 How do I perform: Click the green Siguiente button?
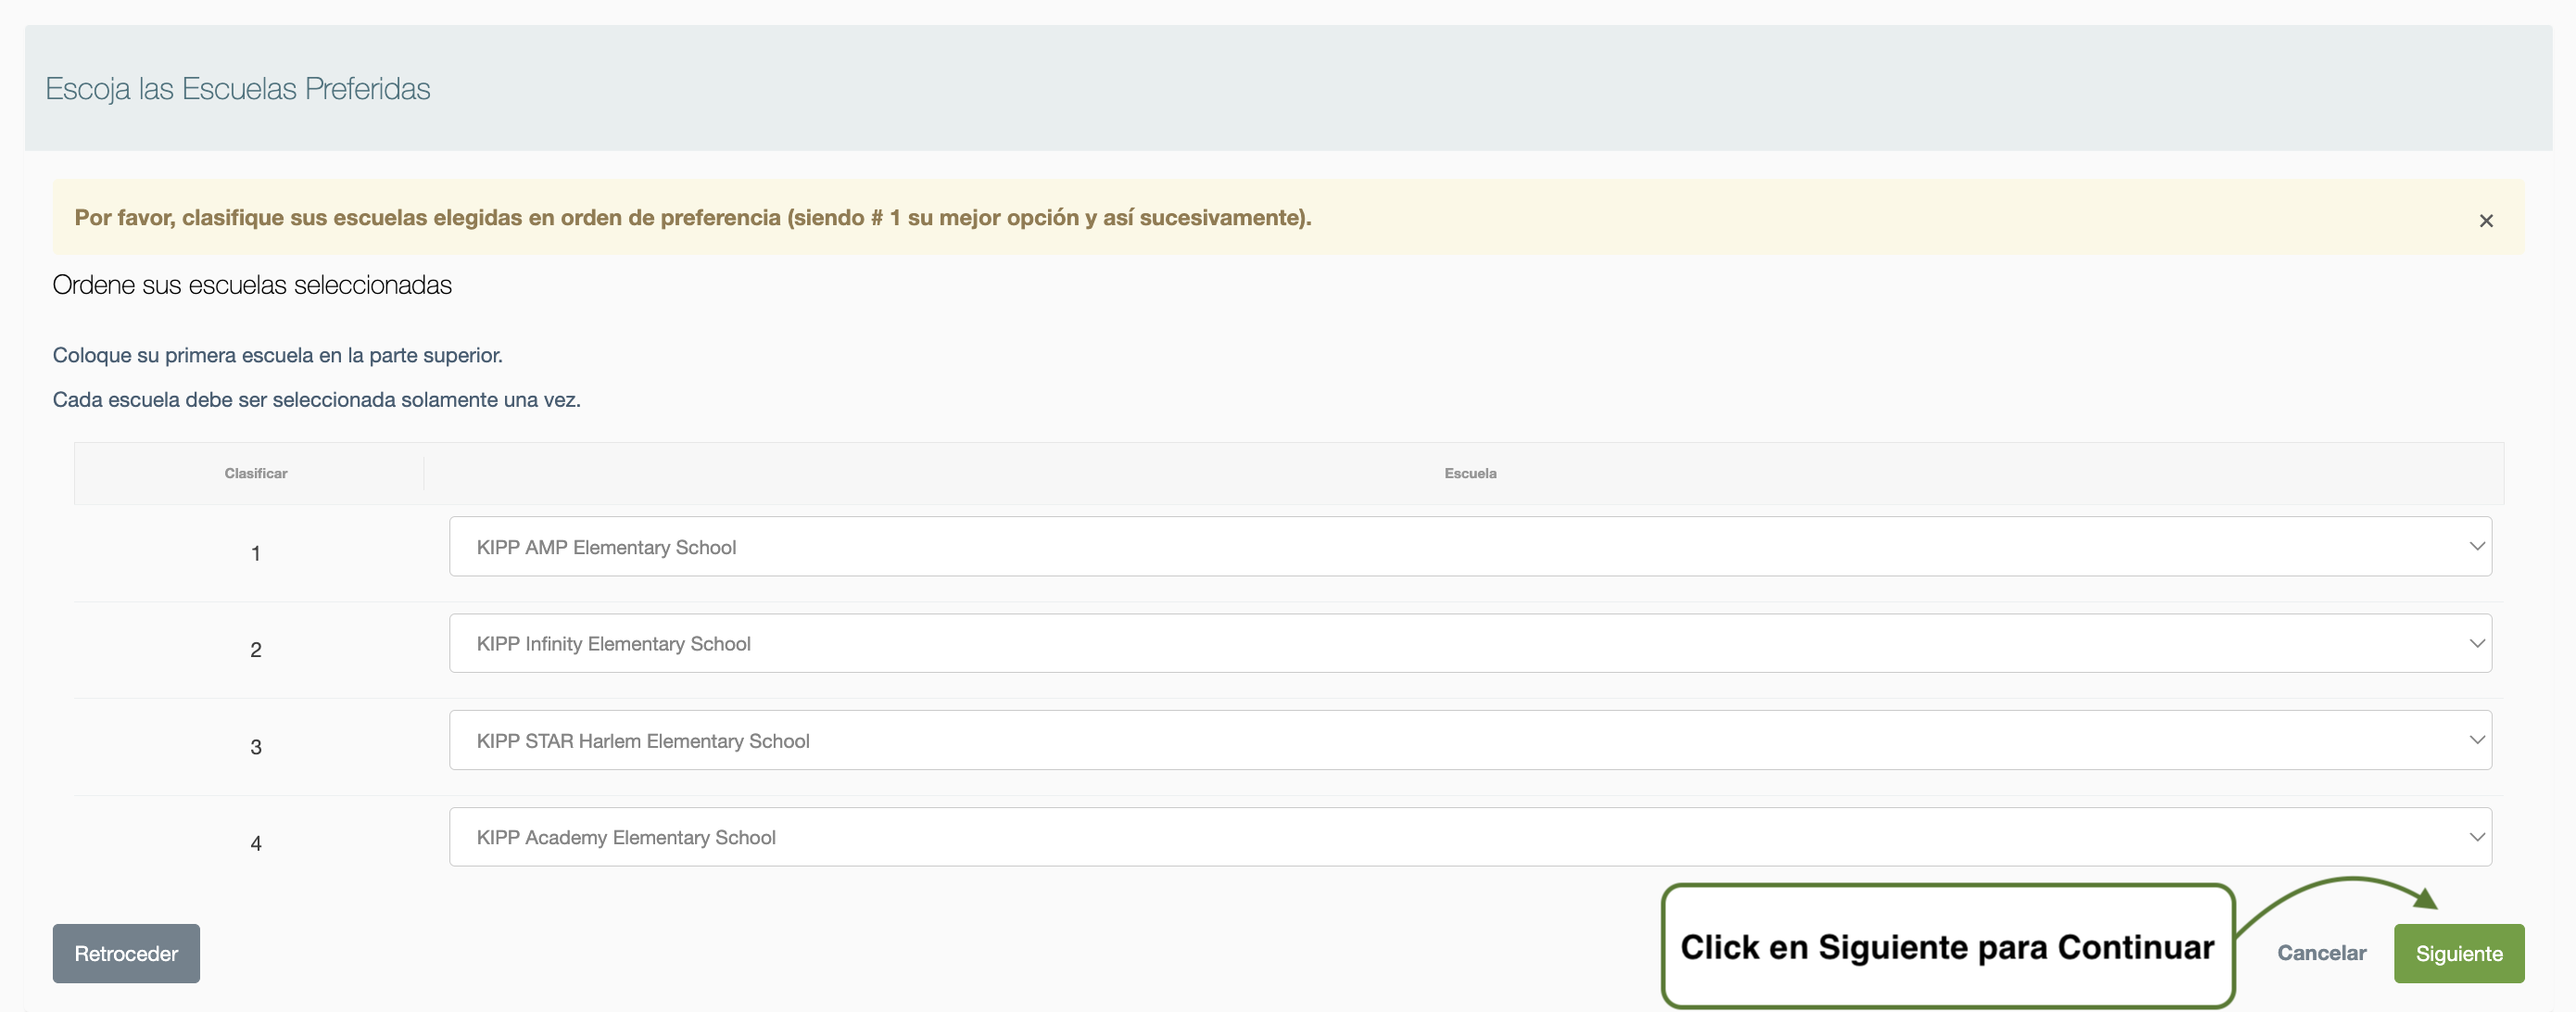[x=2459, y=953]
